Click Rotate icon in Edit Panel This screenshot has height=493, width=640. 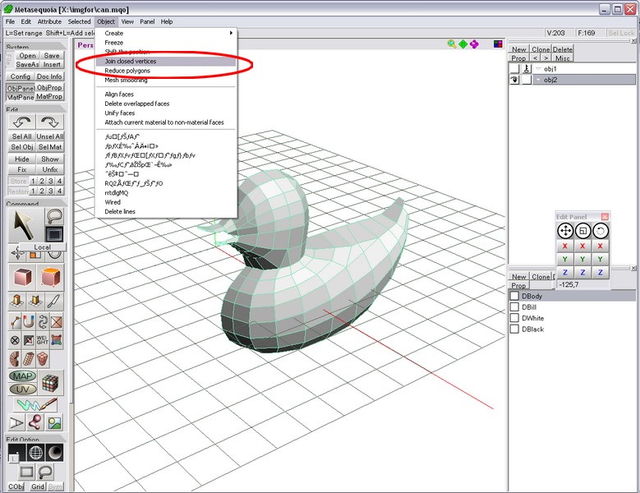point(601,231)
